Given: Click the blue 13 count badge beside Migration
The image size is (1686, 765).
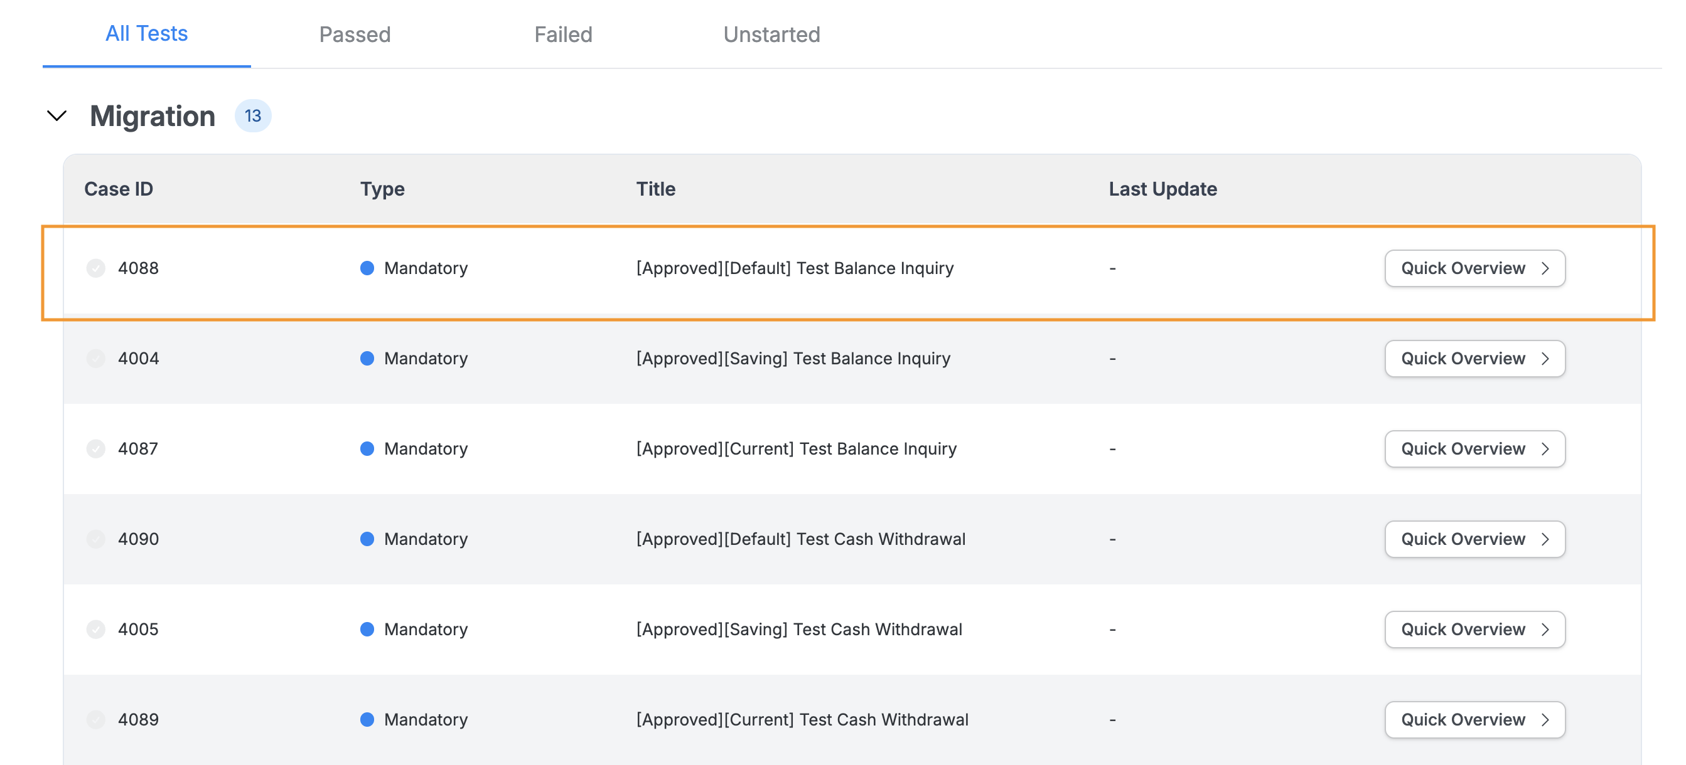Looking at the screenshot, I should (254, 116).
